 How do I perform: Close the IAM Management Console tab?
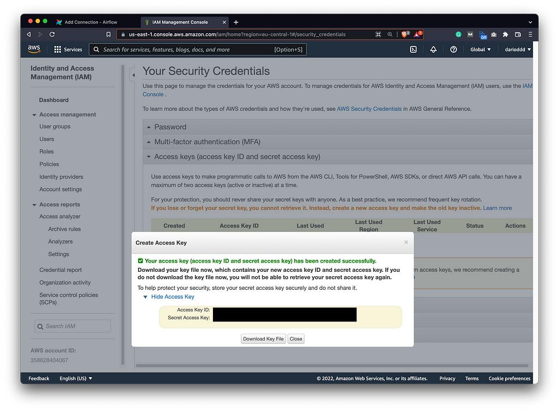(x=224, y=22)
